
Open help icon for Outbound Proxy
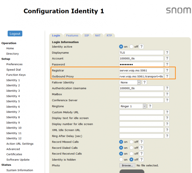167,76
